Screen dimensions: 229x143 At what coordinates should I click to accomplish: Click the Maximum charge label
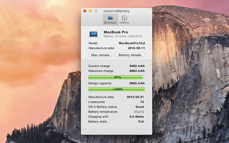pos(101,71)
